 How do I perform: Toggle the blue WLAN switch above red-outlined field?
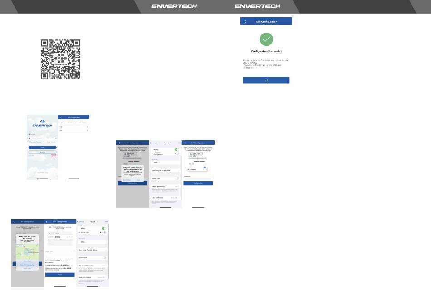click(x=205, y=167)
